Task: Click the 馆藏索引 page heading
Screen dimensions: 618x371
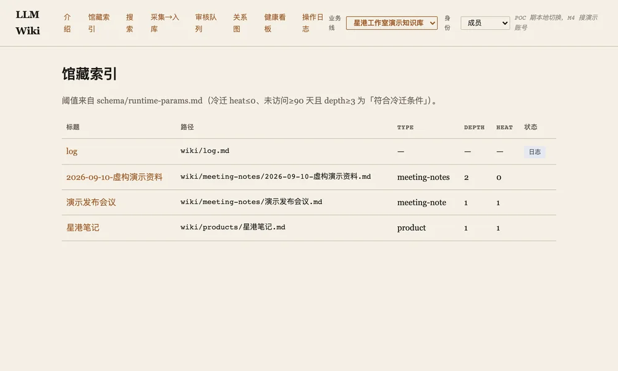Action: click(x=90, y=74)
